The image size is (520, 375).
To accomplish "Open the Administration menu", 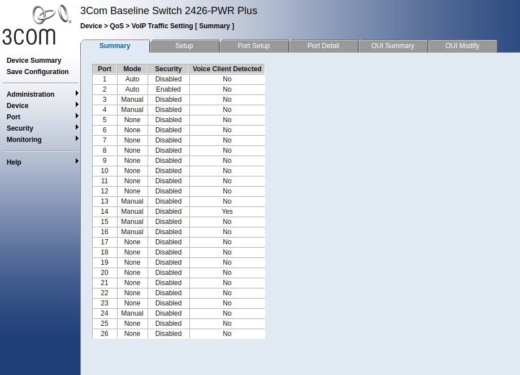I will click(31, 94).
